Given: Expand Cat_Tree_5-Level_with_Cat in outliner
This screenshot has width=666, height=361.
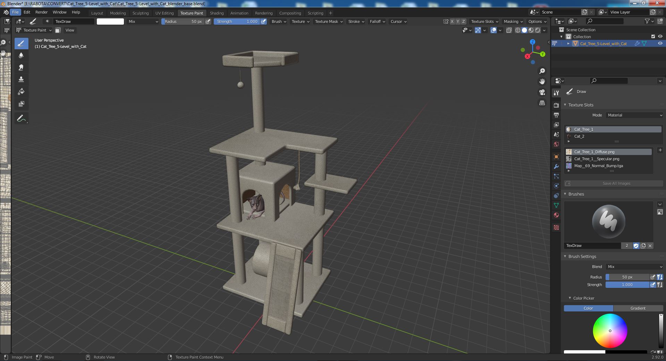Looking at the screenshot, I should [568, 43].
